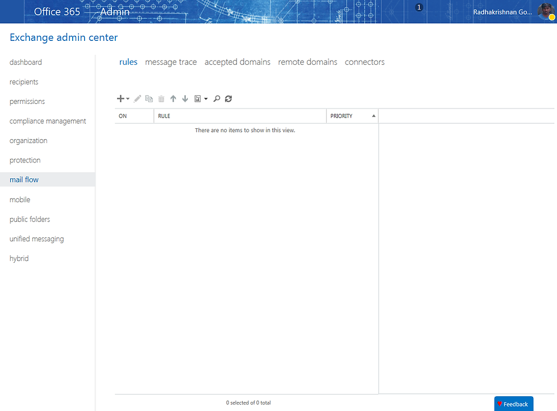Click the Exchange admin center title
This screenshot has height=411, width=557.
tap(64, 37)
